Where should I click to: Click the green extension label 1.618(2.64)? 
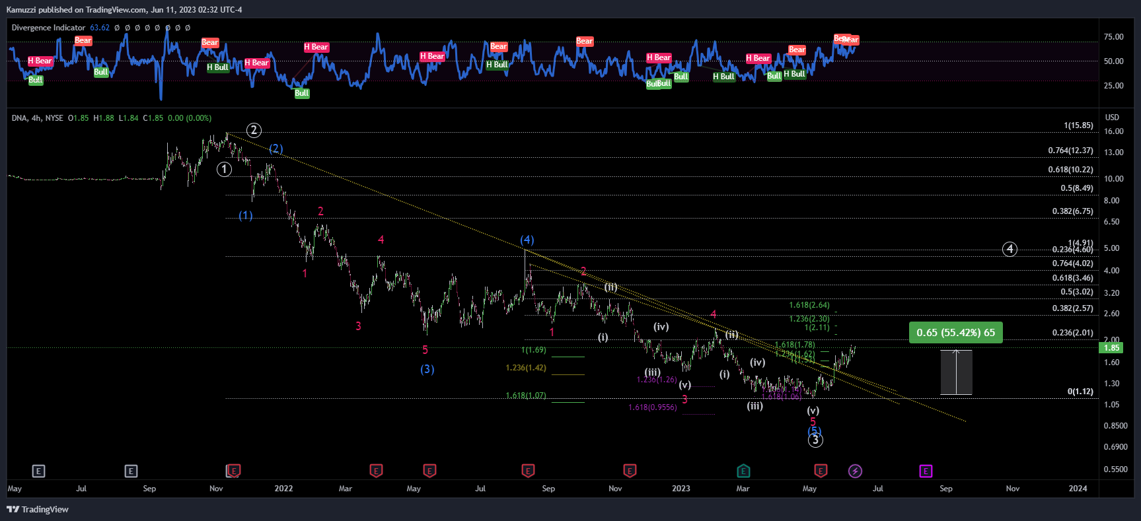809,305
